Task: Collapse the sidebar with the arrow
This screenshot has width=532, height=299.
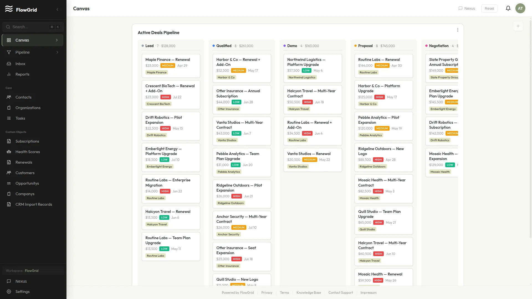Action: click(x=57, y=9)
